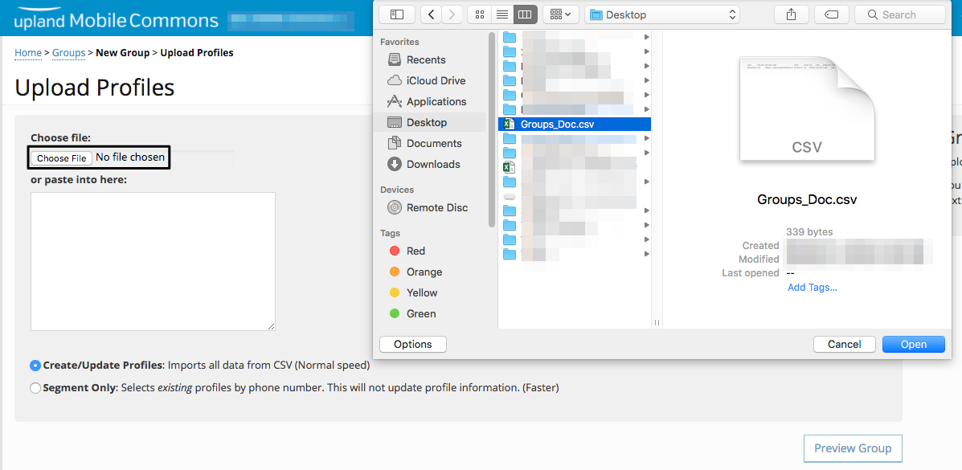The image size is (962, 470).
Task: Click the Add Tags… link
Action: [x=813, y=287]
